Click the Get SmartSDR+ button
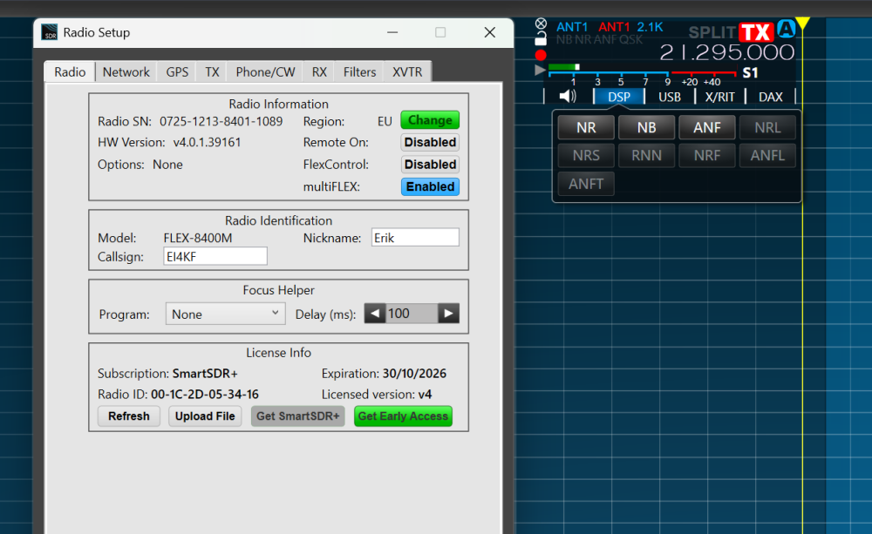 (x=298, y=416)
